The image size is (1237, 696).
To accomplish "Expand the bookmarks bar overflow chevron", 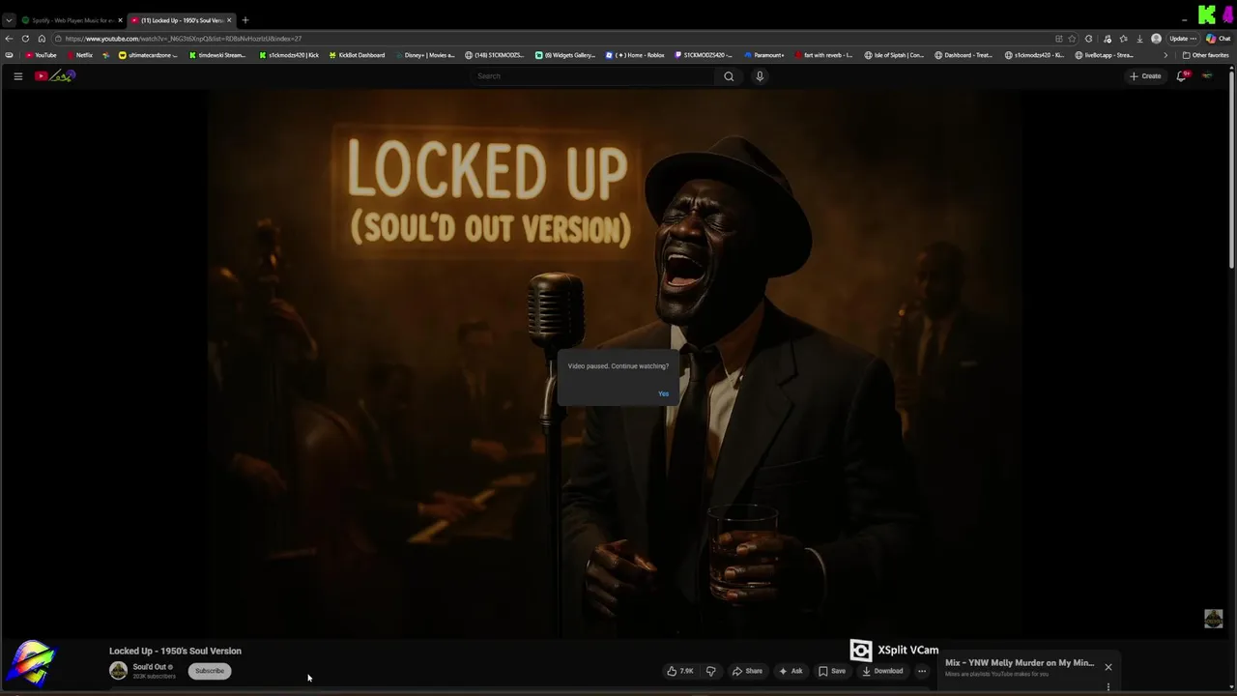I will [x=1165, y=55].
